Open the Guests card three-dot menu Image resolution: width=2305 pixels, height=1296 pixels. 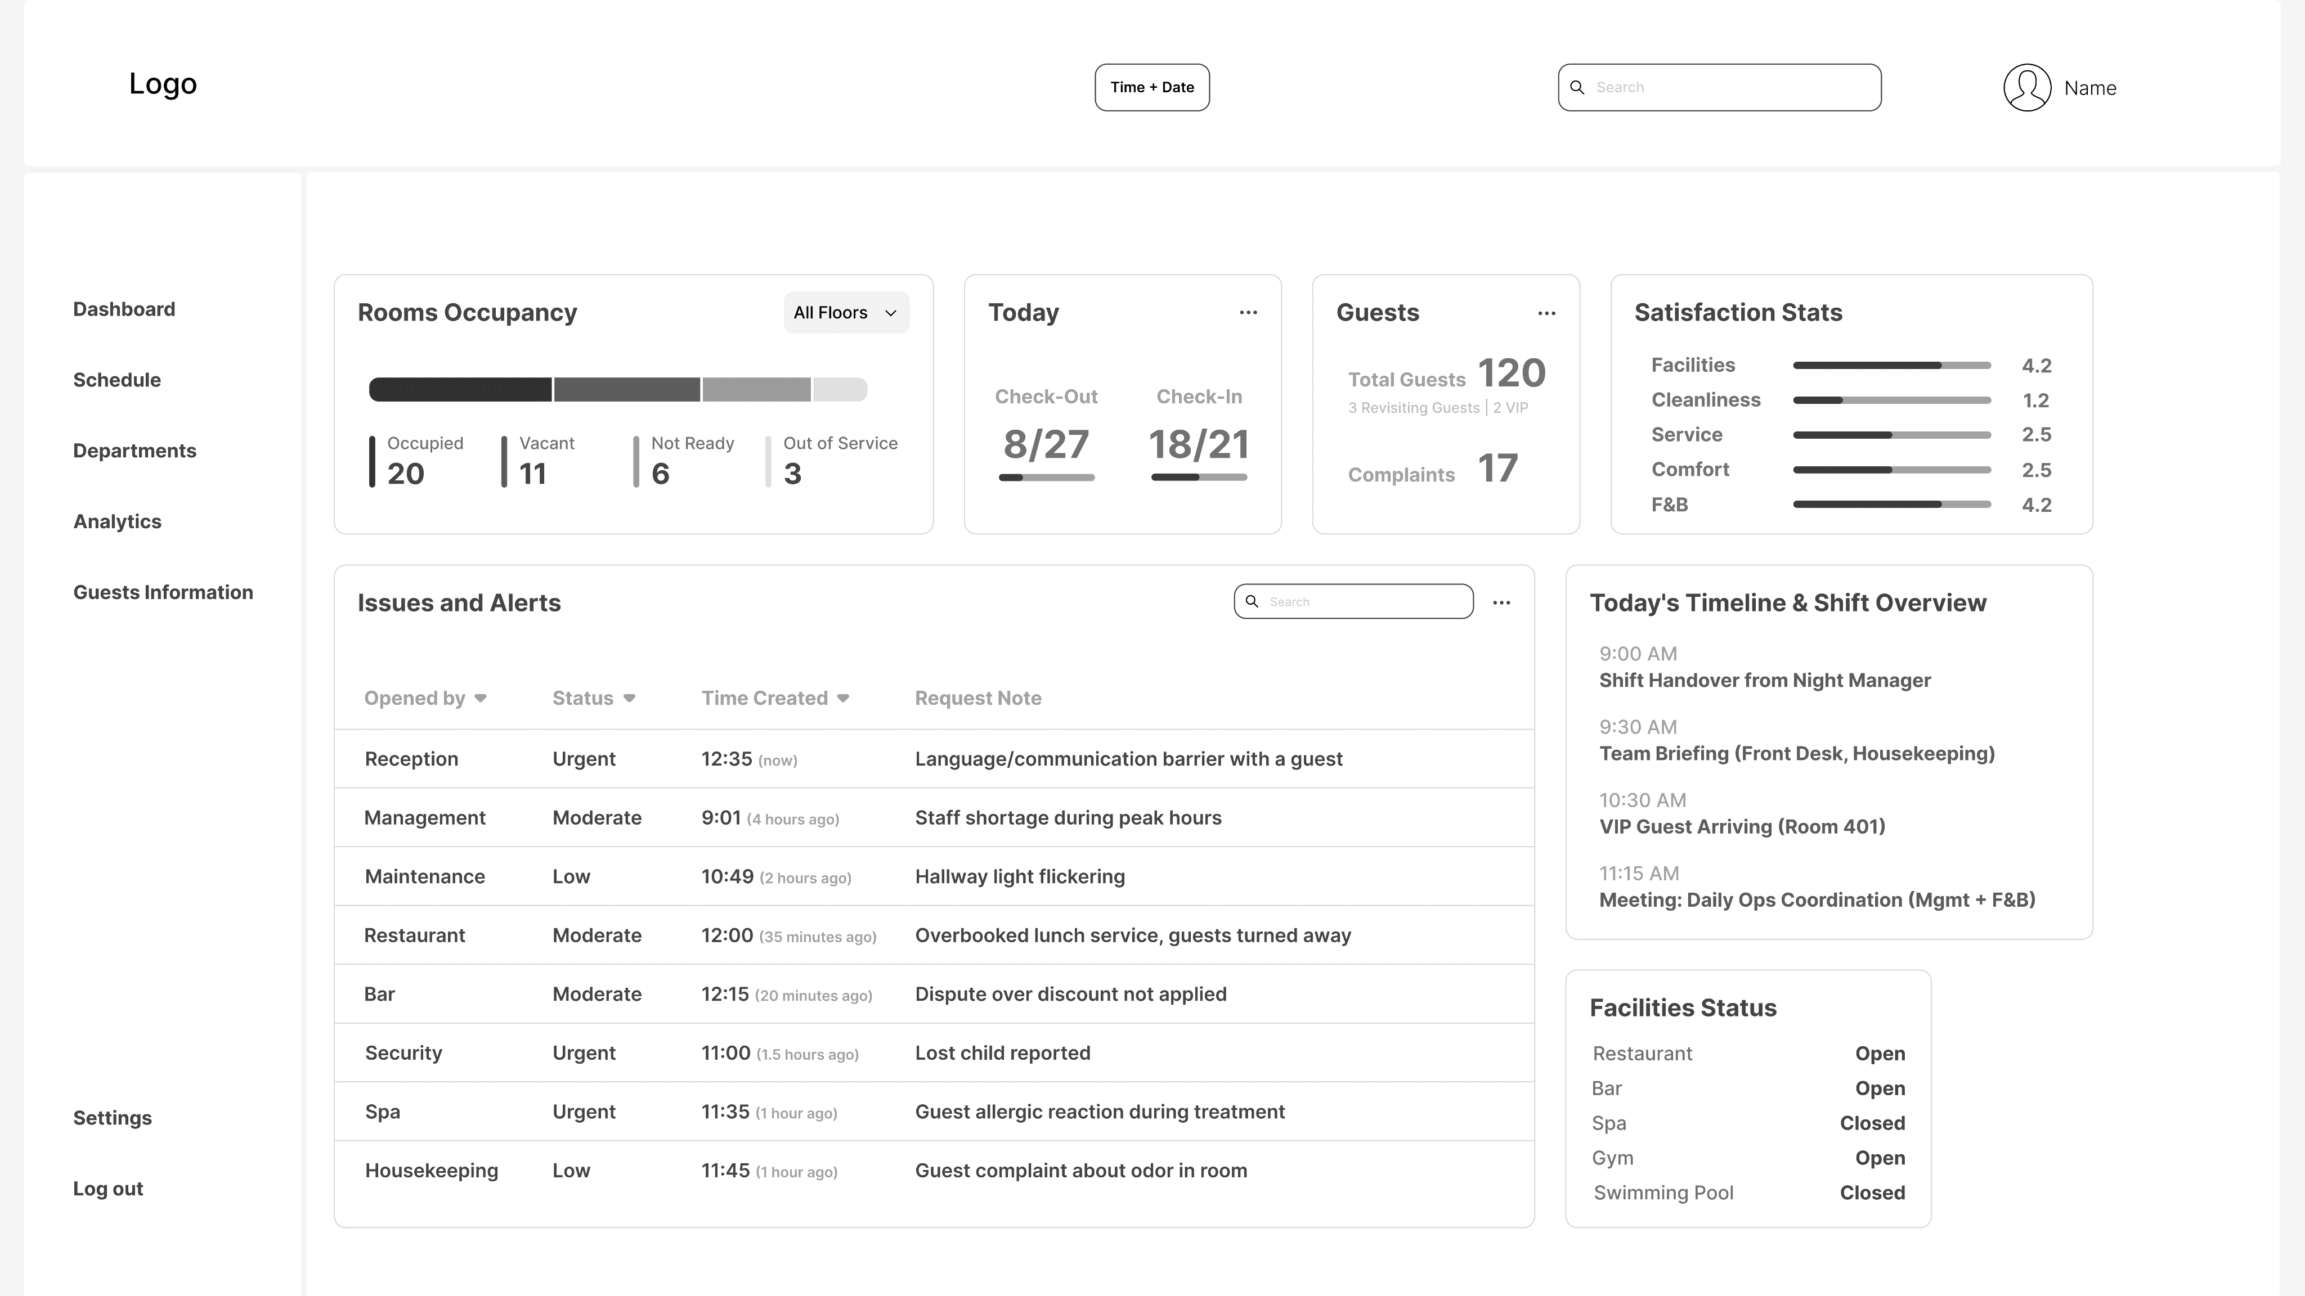pyautogui.click(x=1546, y=313)
